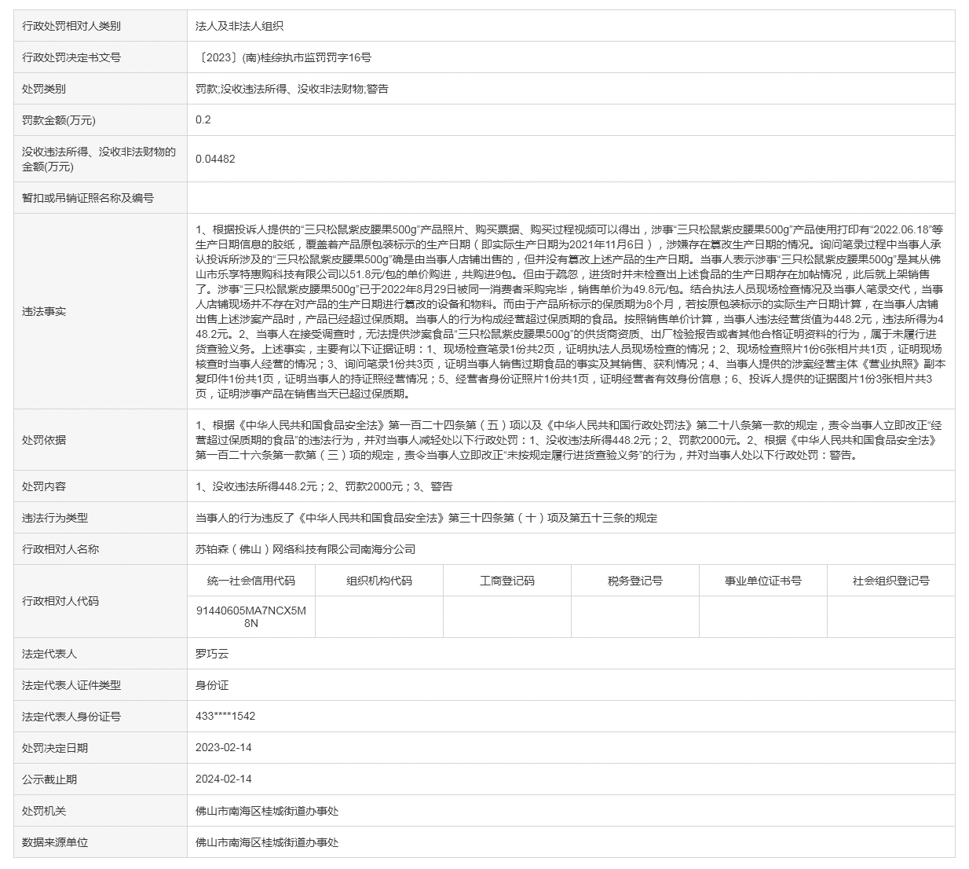
Task: Click the 工商登记码 column header
Action: click(x=507, y=581)
